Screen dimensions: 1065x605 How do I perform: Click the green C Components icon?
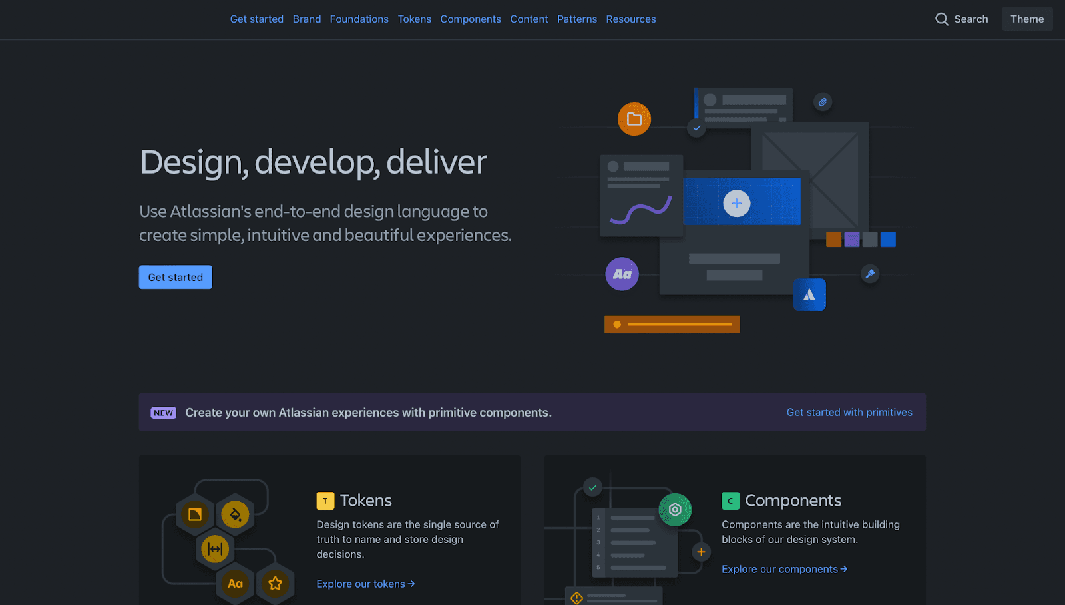click(730, 501)
